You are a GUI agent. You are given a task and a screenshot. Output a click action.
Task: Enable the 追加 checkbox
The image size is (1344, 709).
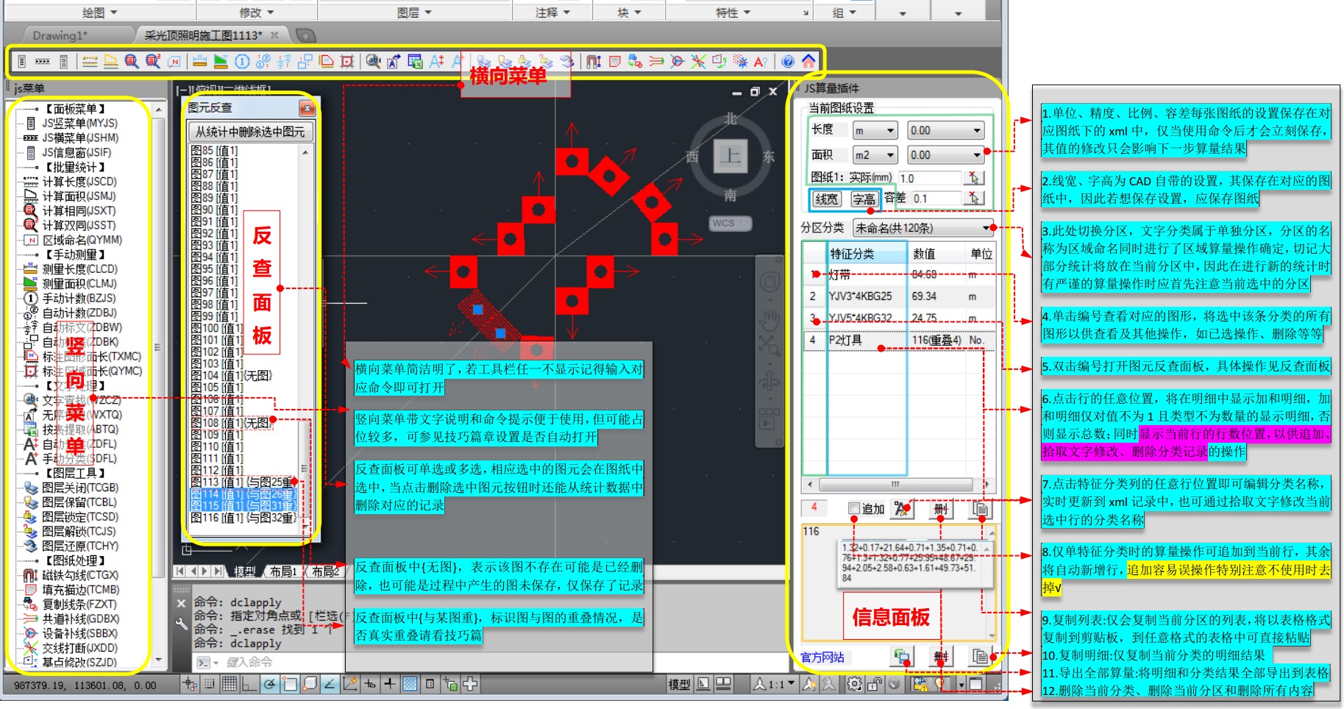[x=854, y=509]
